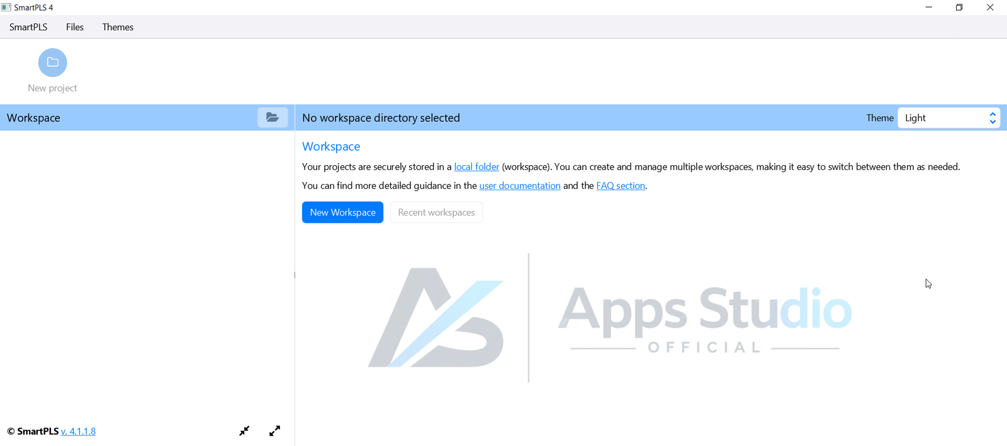Minimize the SmartPLS 4 window
This screenshot has width=1007, height=446.
pos(929,8)
